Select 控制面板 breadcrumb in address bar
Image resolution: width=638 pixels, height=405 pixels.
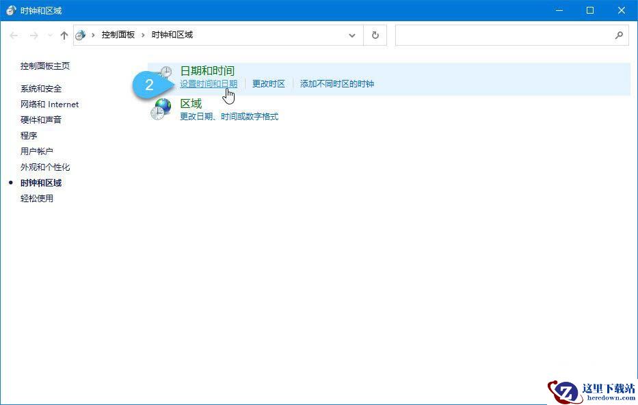[118, 35]
